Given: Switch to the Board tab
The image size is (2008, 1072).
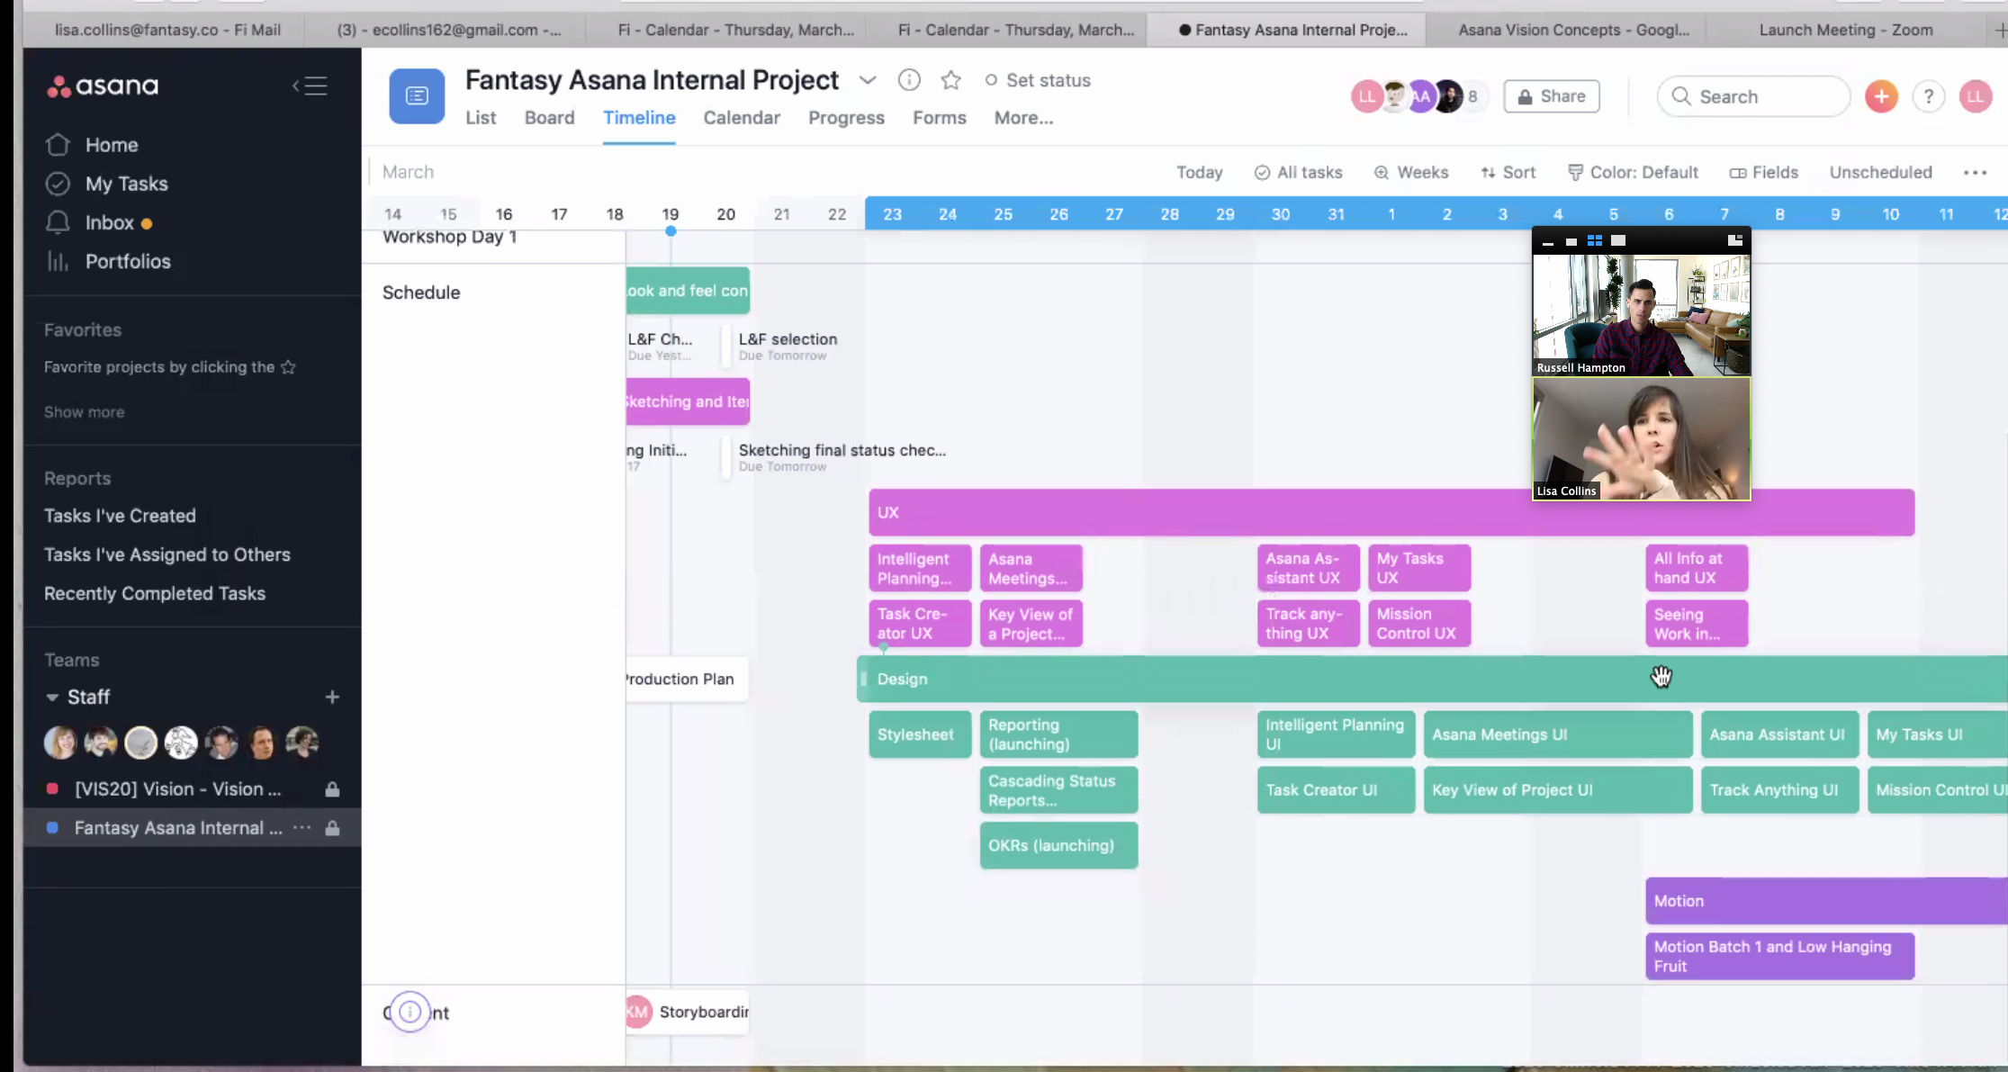Looking at the screenshot, I should 549,117.
